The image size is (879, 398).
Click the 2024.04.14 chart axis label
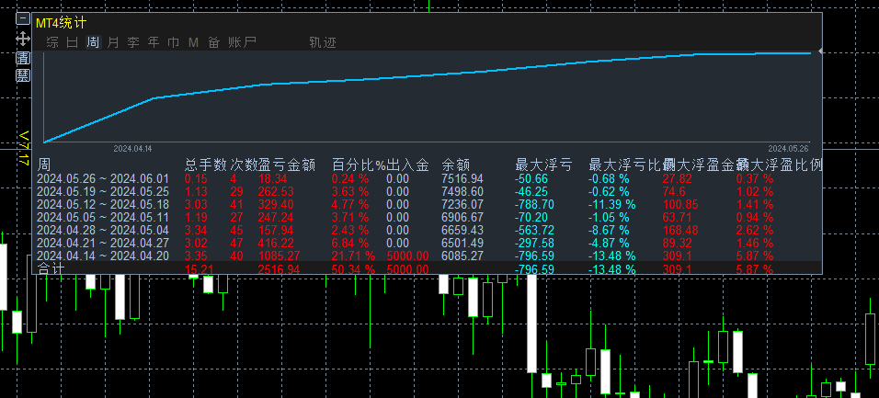[132, 149]
